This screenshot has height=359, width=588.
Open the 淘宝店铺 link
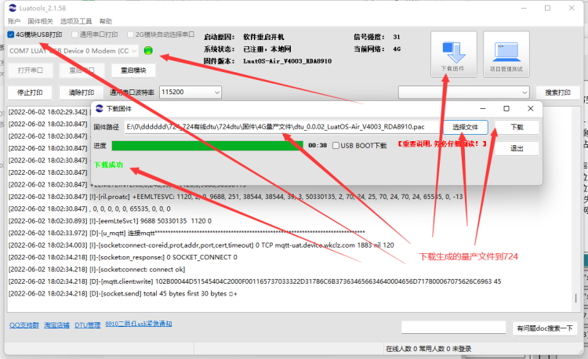point(56,325)
